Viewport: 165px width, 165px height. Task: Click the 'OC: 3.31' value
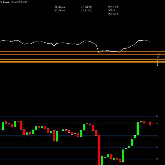(113, 7)
